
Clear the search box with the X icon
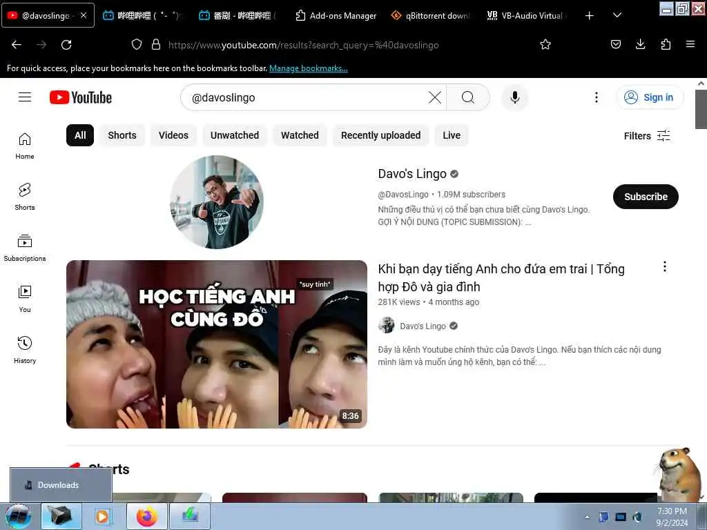pos(435,97)
